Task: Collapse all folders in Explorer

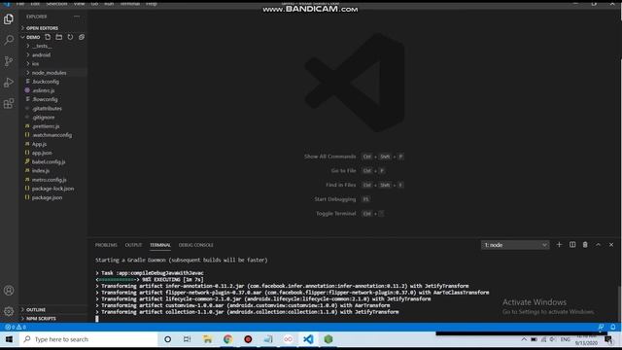Action: [x=82, y=37]
